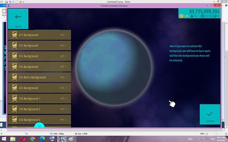Undo via Paint quick access toolbar
228x142 pixels.
click(10, 2)
